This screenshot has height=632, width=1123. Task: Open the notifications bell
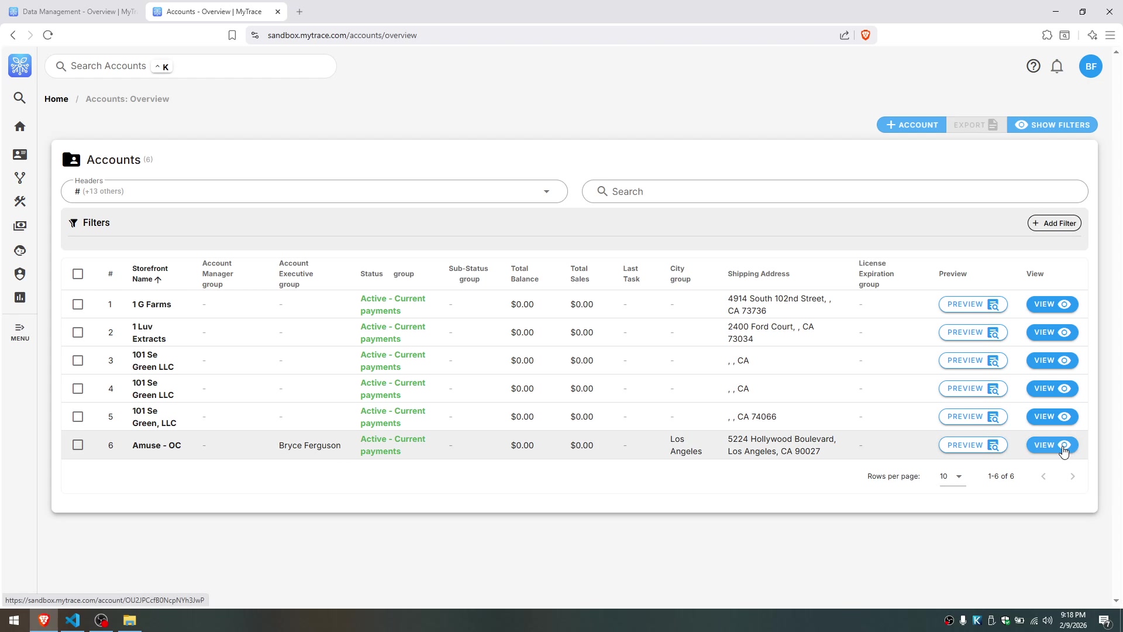click(1056, 67)
